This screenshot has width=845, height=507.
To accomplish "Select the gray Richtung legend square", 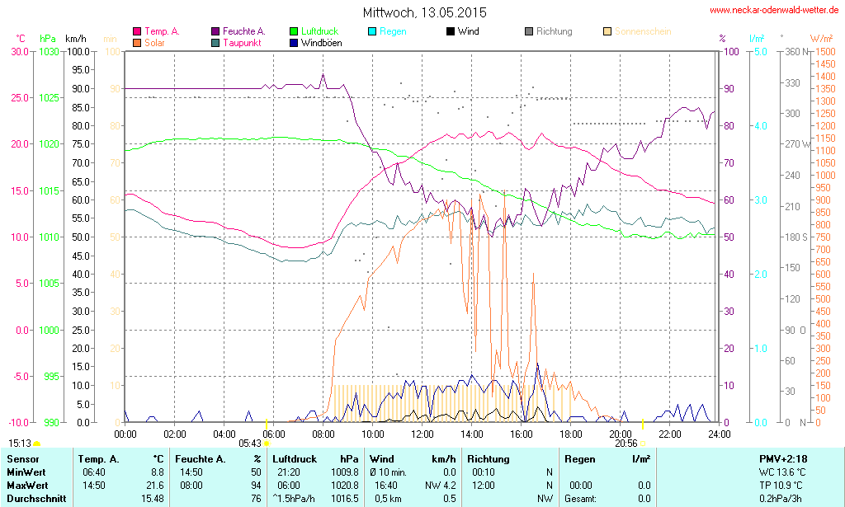I will (529, 31).
